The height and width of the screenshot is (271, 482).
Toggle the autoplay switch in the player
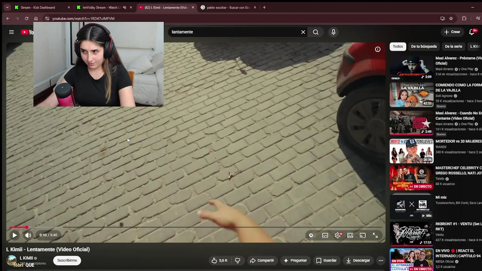click(311, 235)
